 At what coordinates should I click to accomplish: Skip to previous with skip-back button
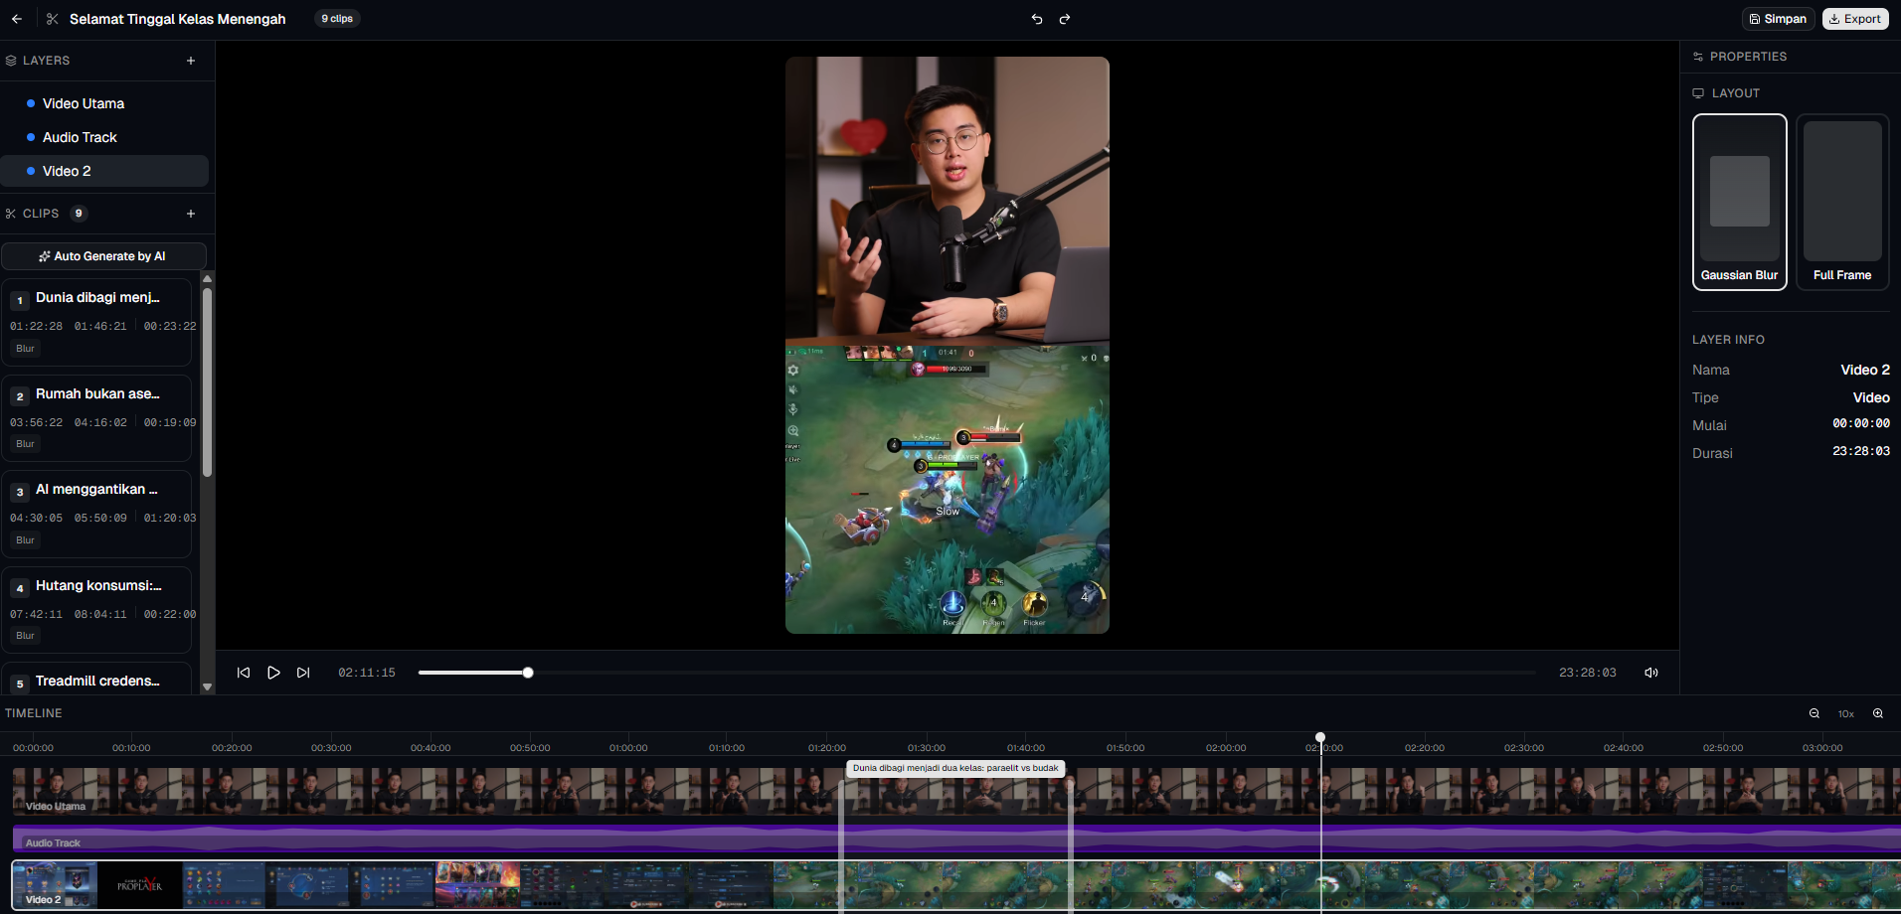tap(244, 673)
